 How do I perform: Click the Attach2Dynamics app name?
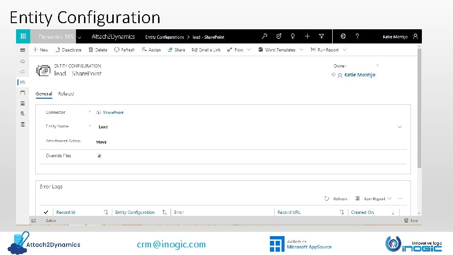(x=113, y=37)
